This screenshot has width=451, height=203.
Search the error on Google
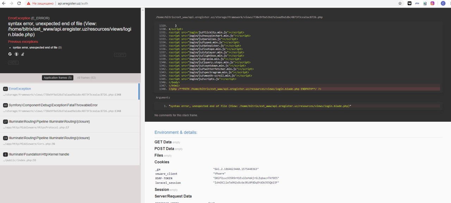(10, 54)
